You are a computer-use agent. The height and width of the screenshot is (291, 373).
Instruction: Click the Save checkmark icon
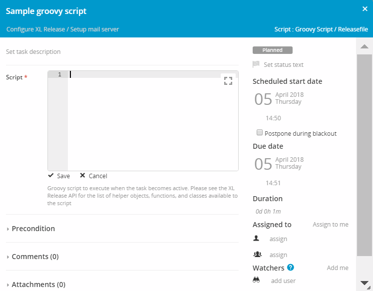tap(50, 176)
